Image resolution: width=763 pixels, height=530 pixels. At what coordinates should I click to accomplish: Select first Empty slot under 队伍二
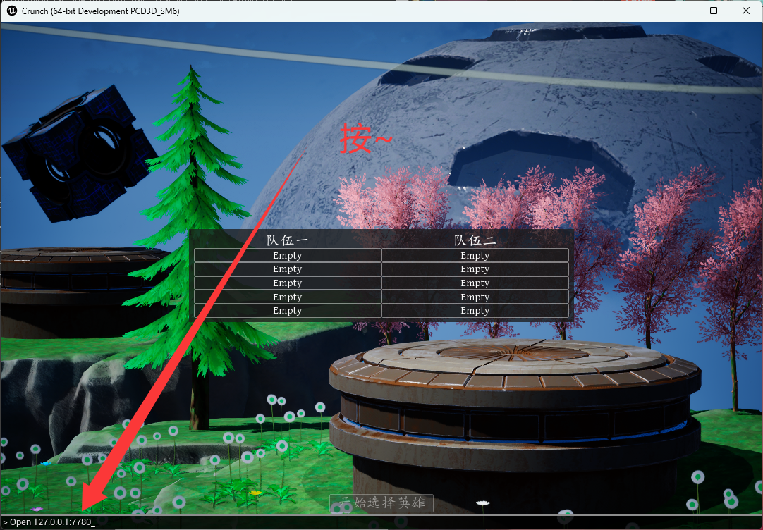(475, 256)
